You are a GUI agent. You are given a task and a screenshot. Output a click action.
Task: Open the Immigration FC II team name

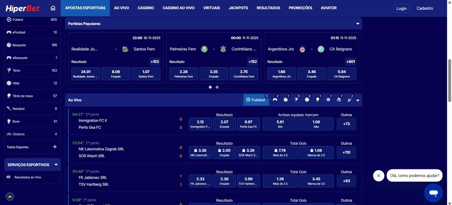click(x=93, y=121)
